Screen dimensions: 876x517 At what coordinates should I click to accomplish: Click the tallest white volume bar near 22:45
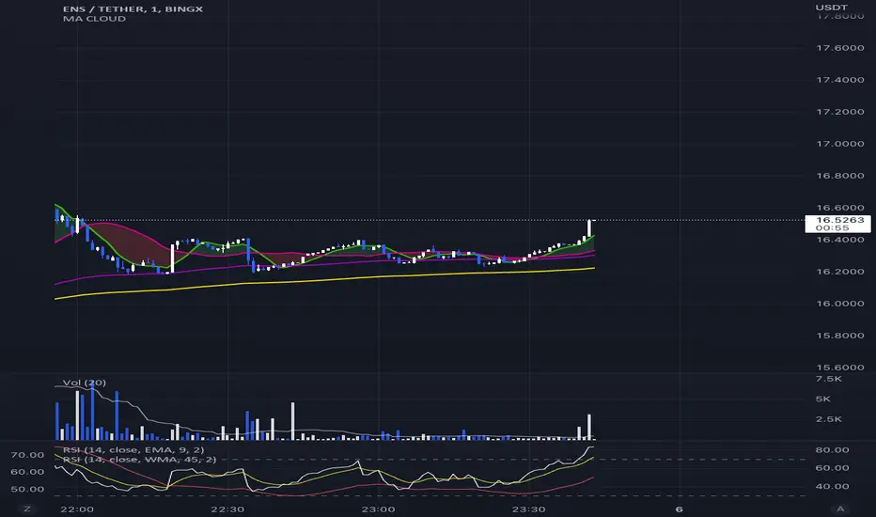coord(292,421)
